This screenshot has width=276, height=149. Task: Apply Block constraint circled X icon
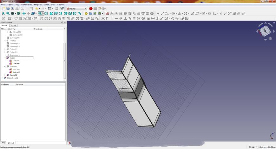143,18
